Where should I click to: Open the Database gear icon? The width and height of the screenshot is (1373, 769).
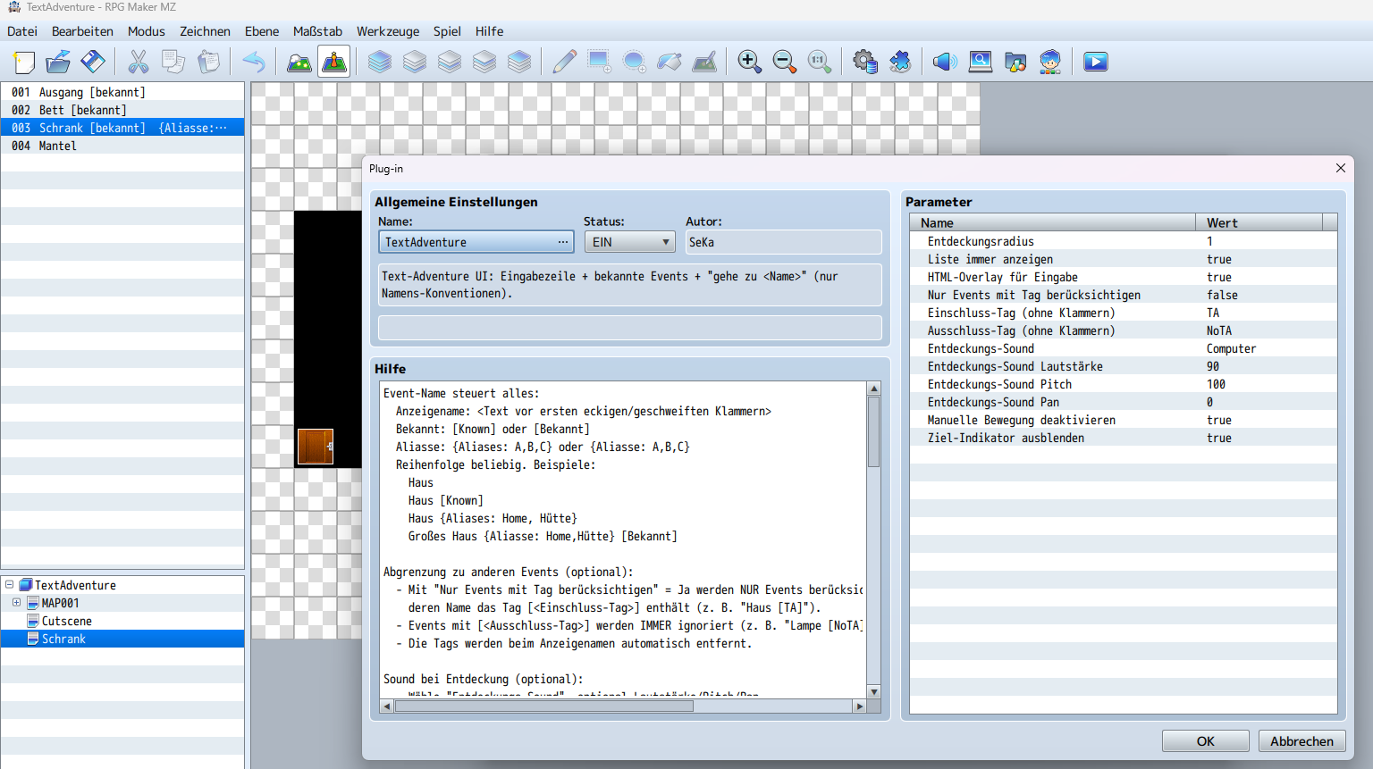pyautogui.click(x=864, y=62)
